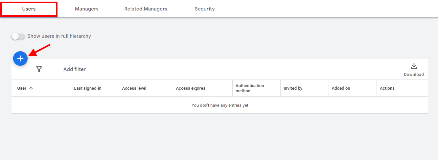Click the sort arrow next to User

[x=31, y=88]
